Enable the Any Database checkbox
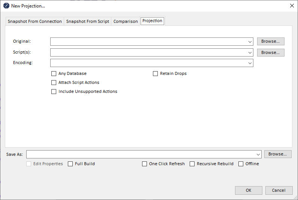 tap(54, 74)
